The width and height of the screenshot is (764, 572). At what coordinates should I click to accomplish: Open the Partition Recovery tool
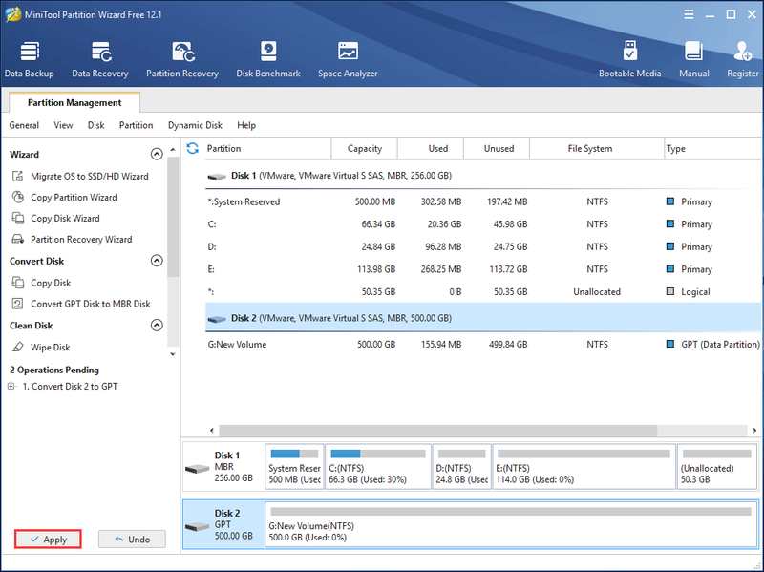(182, 59)
